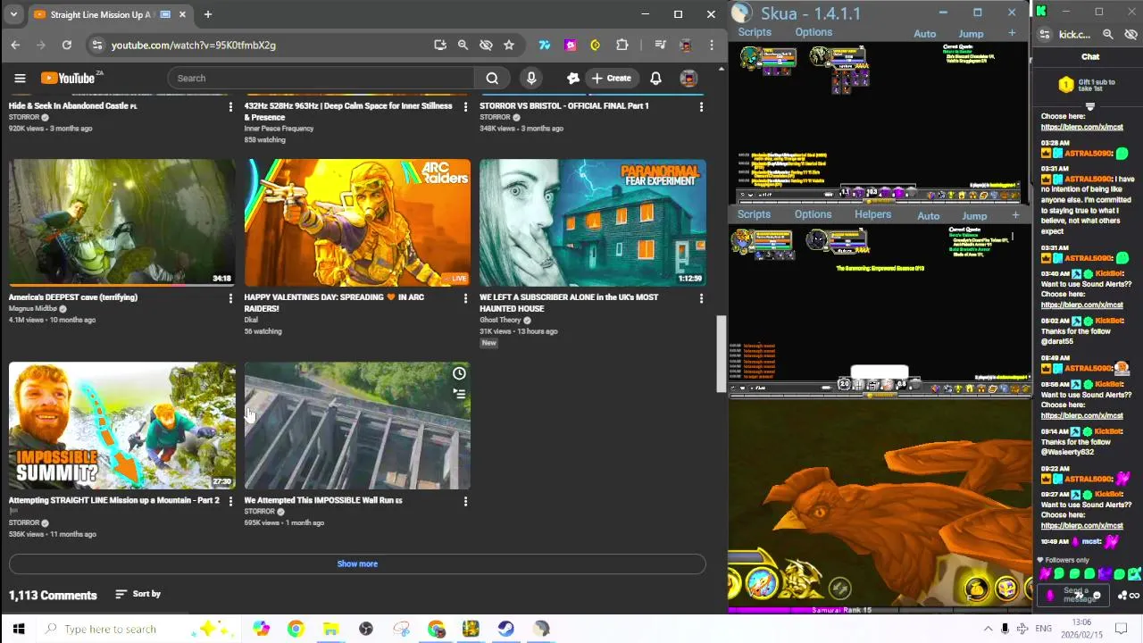Open options for 432Hz 528Hz 963Hz video
1143x643 pixels.
tap(465, 106)
